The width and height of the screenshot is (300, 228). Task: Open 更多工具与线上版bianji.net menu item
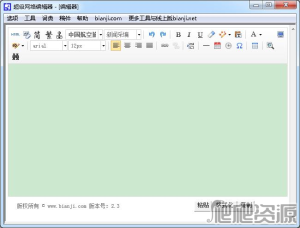click(162, 18)
